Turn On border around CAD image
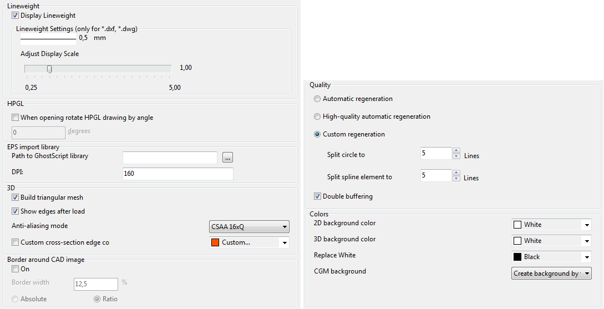 pos(16,269)
